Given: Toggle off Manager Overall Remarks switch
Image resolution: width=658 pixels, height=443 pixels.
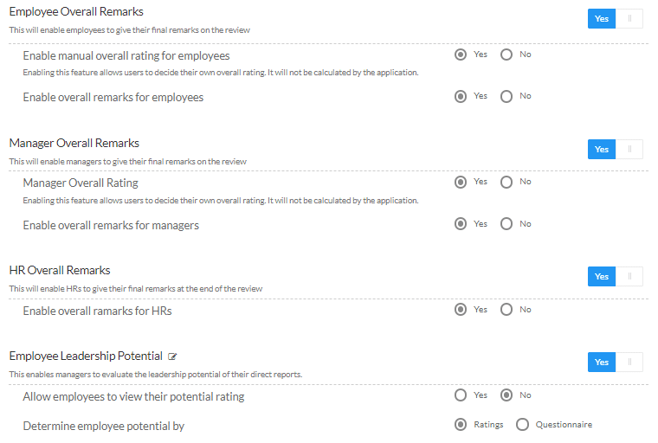Looking at the screenshot, I should pos(616,150).
